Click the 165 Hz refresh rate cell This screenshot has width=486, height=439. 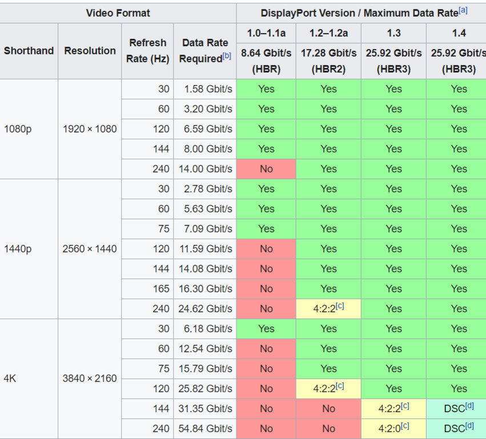(147, 289)
